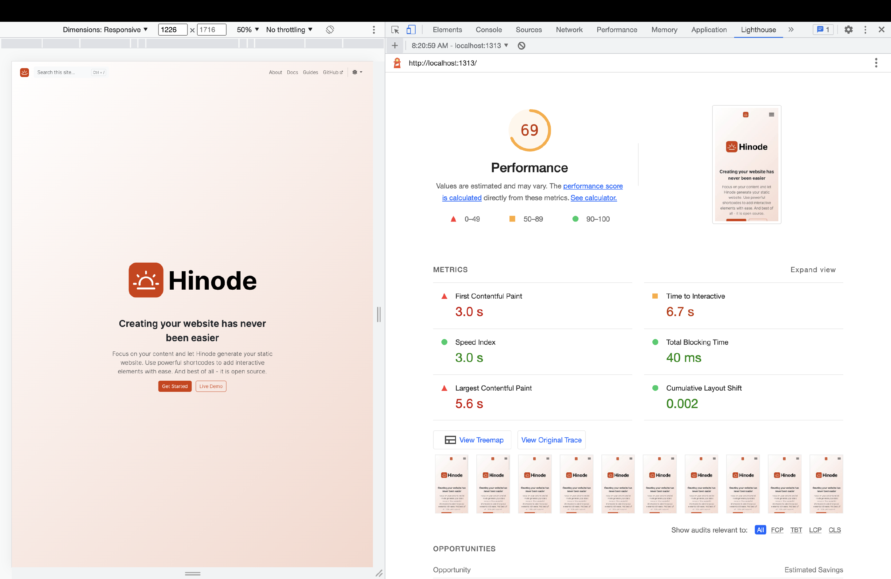Open the site theme switcher dropdown
Image resolution: width=891 pixels, height=579 pixels.
[x=357, y=72]
